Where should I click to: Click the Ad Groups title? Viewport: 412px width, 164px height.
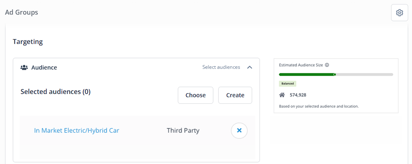21,12
